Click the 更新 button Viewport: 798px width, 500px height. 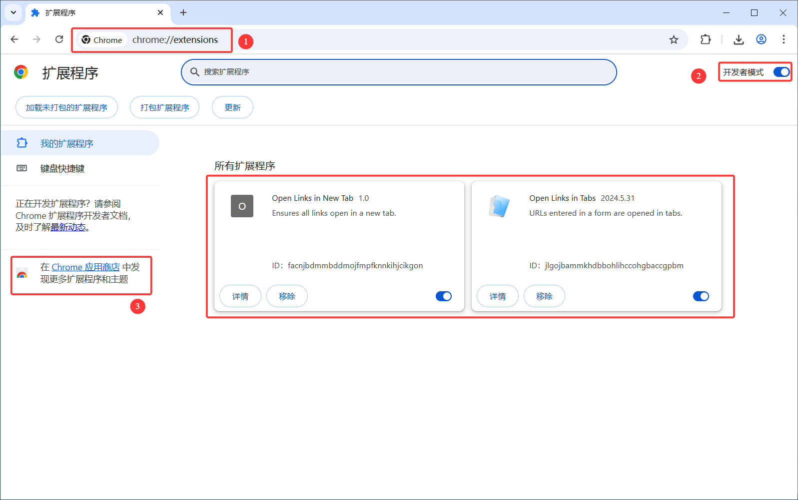[x=232, y=107]
